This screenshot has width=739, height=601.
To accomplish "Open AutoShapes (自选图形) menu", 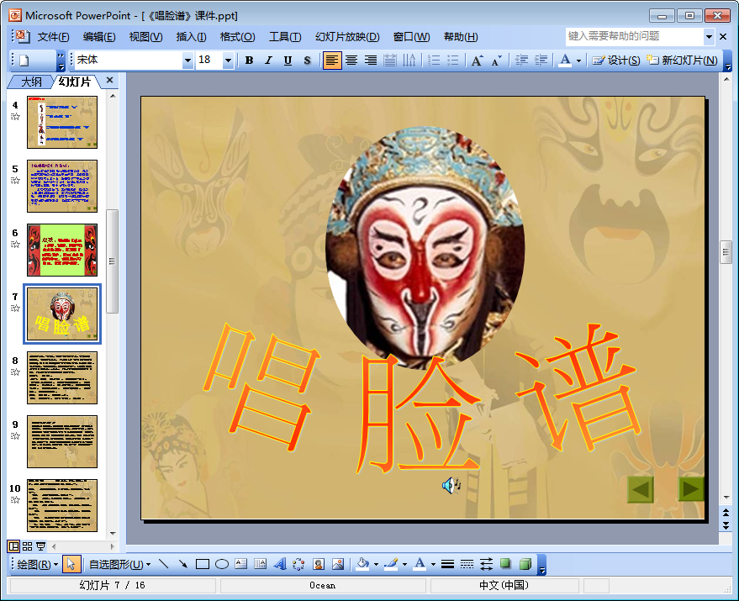I will [119, 564].
